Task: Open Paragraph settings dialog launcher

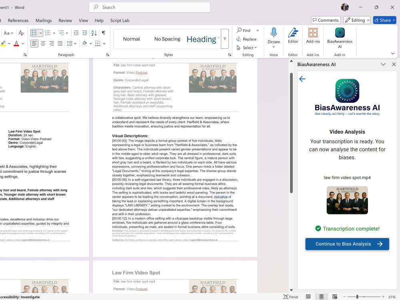Action: pos(108,54)
